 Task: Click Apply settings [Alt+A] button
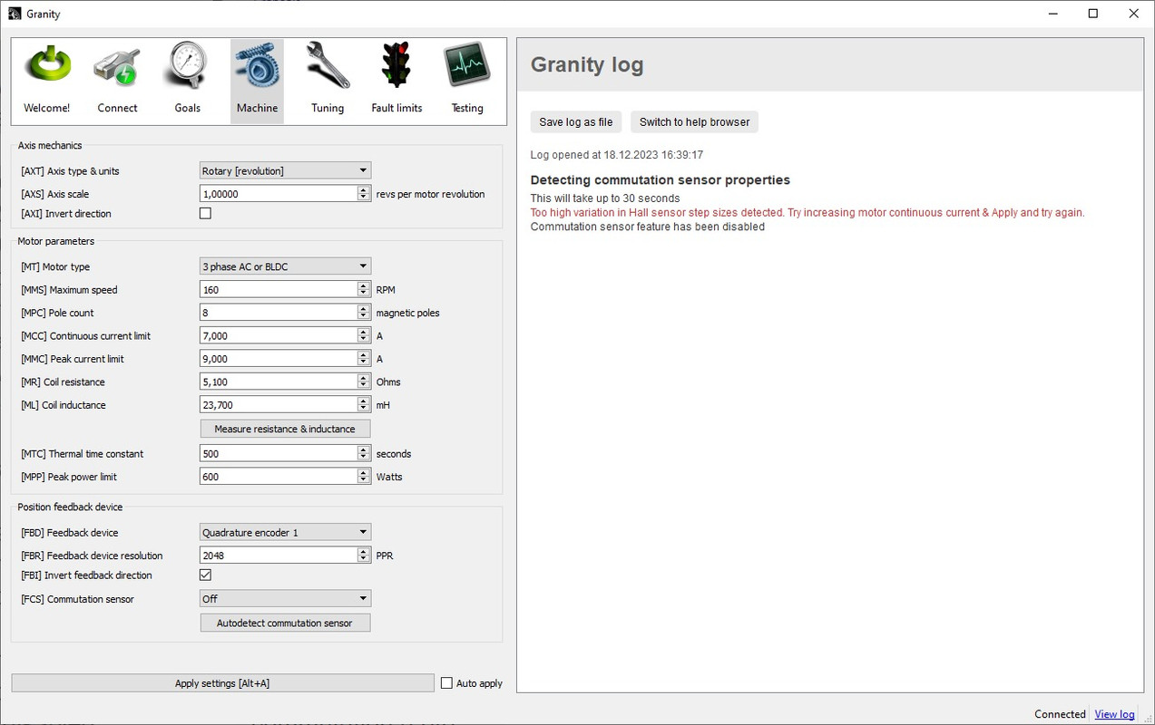point(222,683)
